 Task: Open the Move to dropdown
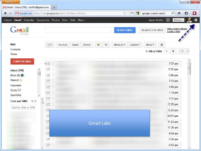[x=120, y=45]
